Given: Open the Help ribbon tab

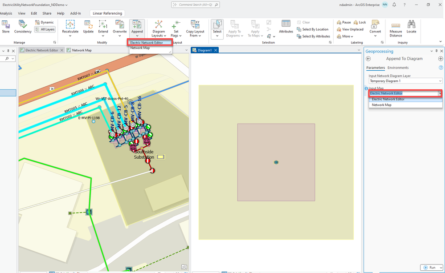Looking at the screenshot, I should (x=61, y=13).
